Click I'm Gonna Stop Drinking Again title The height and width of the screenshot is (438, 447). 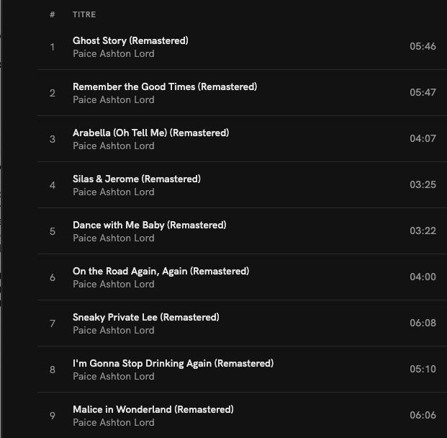[173, 364]
